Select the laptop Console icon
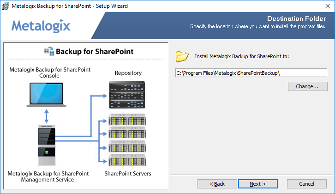Image resolution: width=335 pixels, height=194 pixels. [x=46, y=93]
